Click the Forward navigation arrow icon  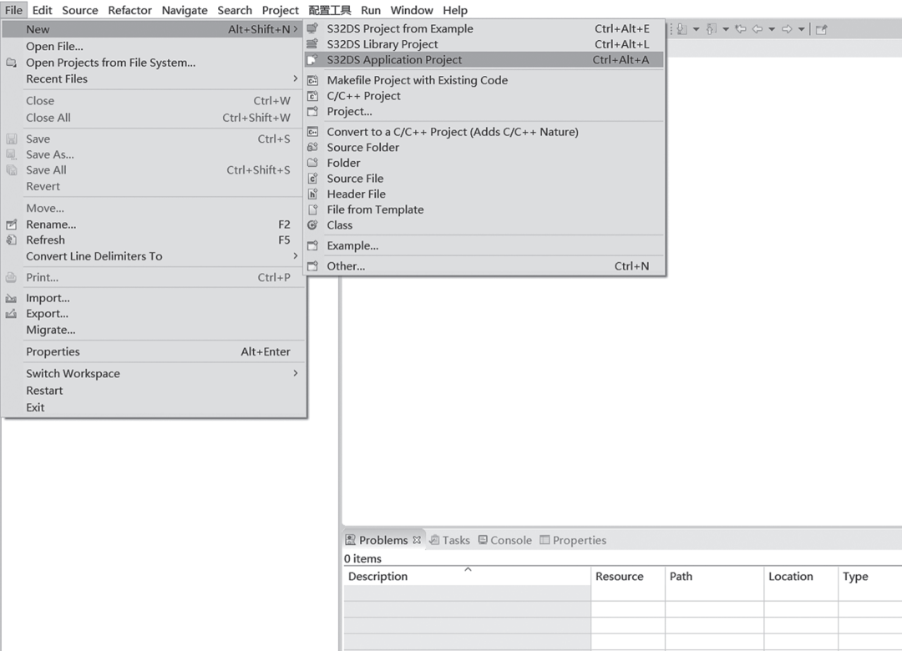(787, 29)
